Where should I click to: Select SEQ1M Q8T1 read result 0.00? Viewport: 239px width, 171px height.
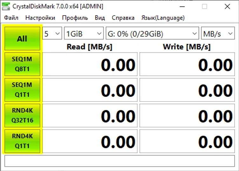90,64
